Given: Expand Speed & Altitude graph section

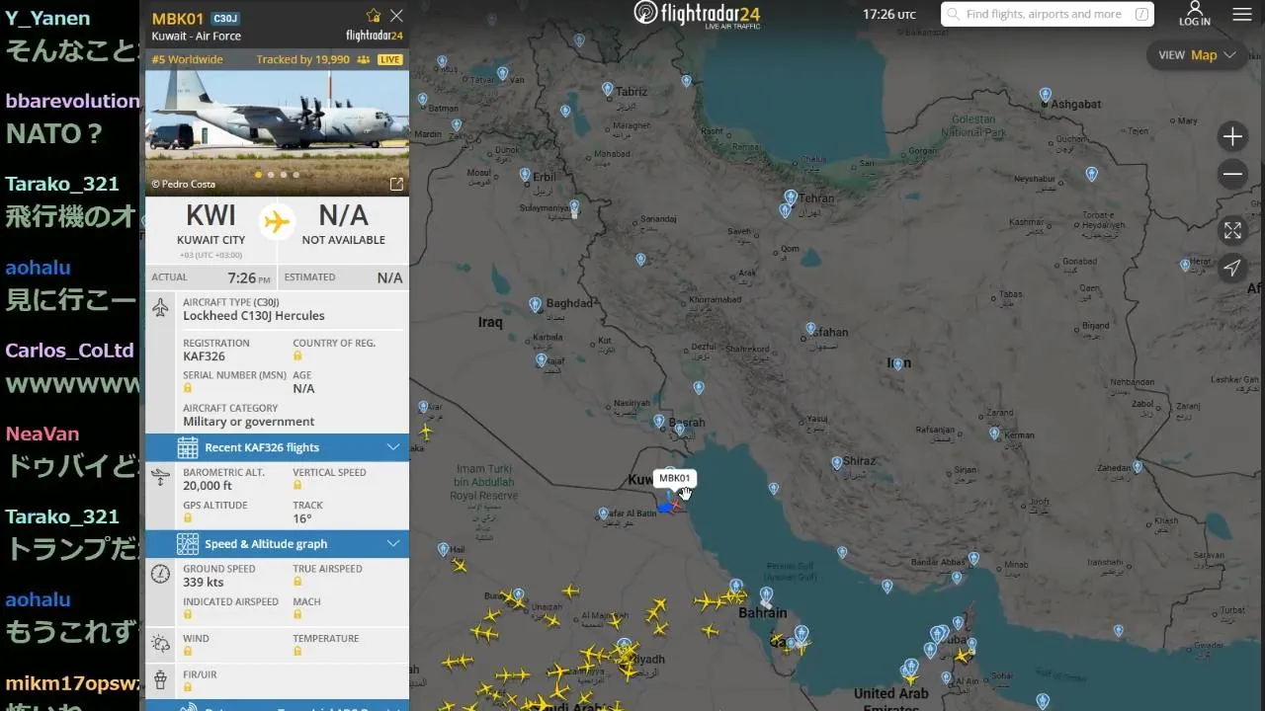Looking at the screenshot, I should coord(277,544).
